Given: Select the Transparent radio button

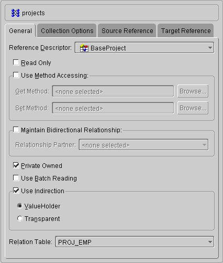Looking at the screenshot, I should tap(20, 218).
